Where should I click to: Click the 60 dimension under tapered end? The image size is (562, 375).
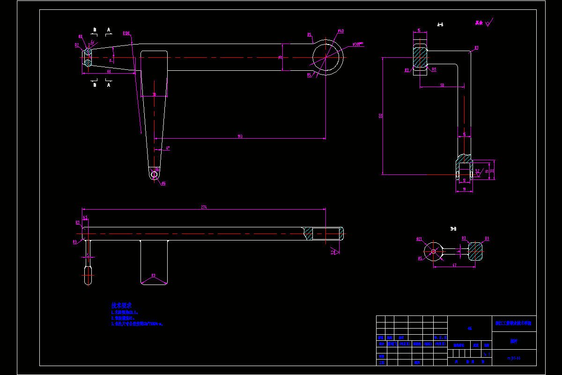[109, 72]
